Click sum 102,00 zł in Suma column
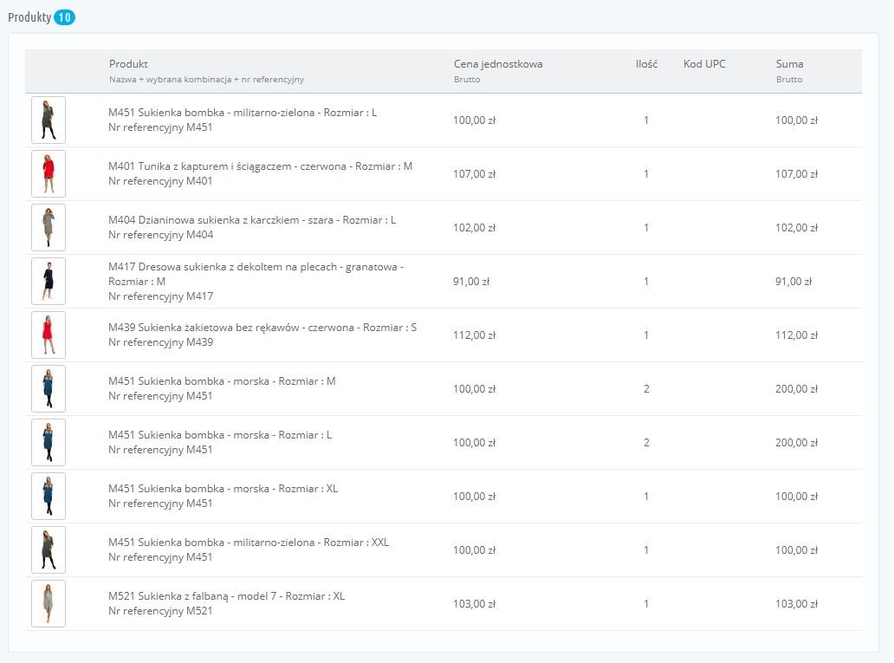 point(796,228)
